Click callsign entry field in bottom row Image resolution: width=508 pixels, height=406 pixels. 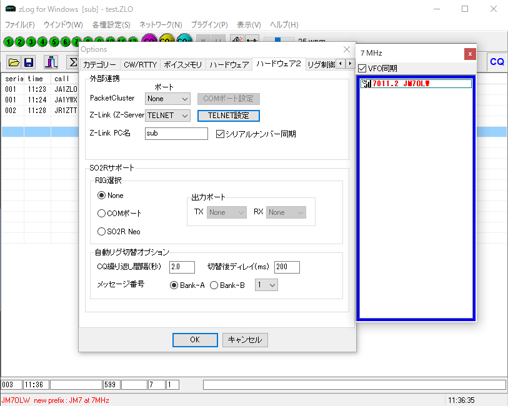tap(76, 385)
